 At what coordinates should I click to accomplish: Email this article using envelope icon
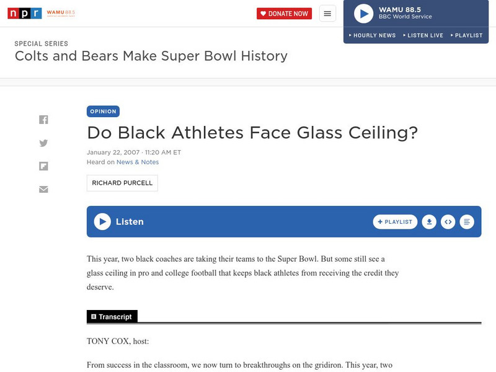[43, 189]
